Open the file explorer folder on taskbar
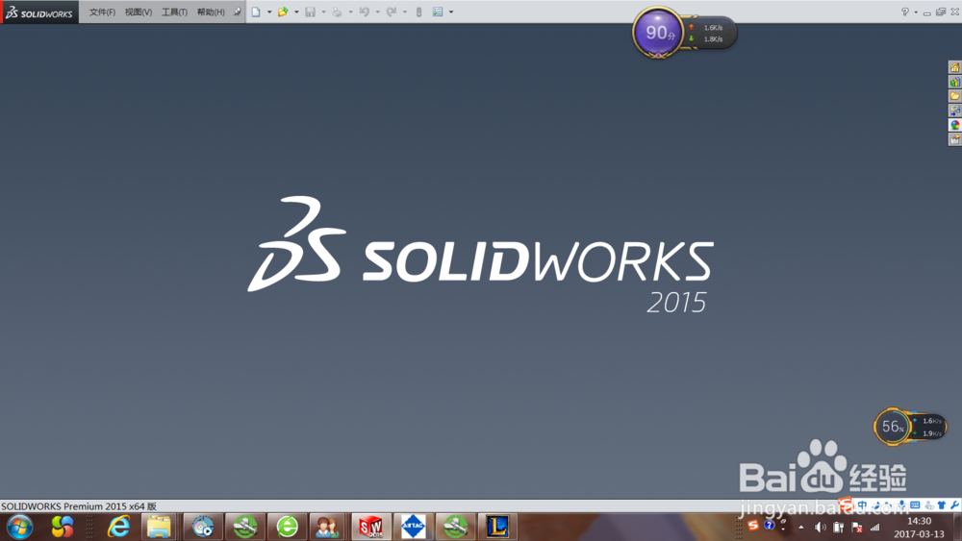Screen dimensions: 962x541 point(159,527)
